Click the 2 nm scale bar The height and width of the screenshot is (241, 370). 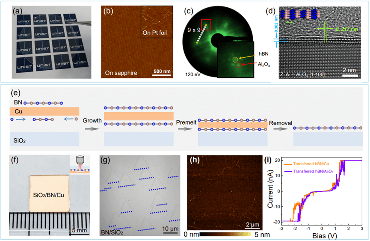click(349, 76)
